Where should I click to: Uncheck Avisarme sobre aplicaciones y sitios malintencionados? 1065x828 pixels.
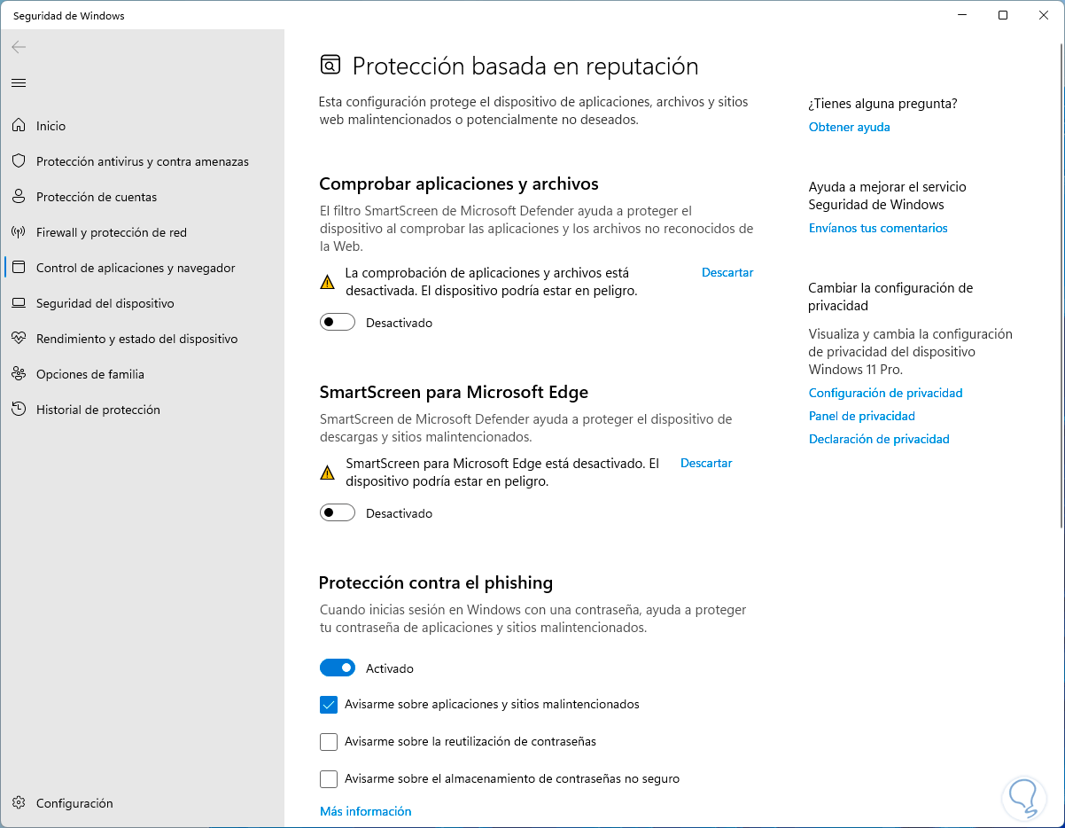(x=329, y=705)
